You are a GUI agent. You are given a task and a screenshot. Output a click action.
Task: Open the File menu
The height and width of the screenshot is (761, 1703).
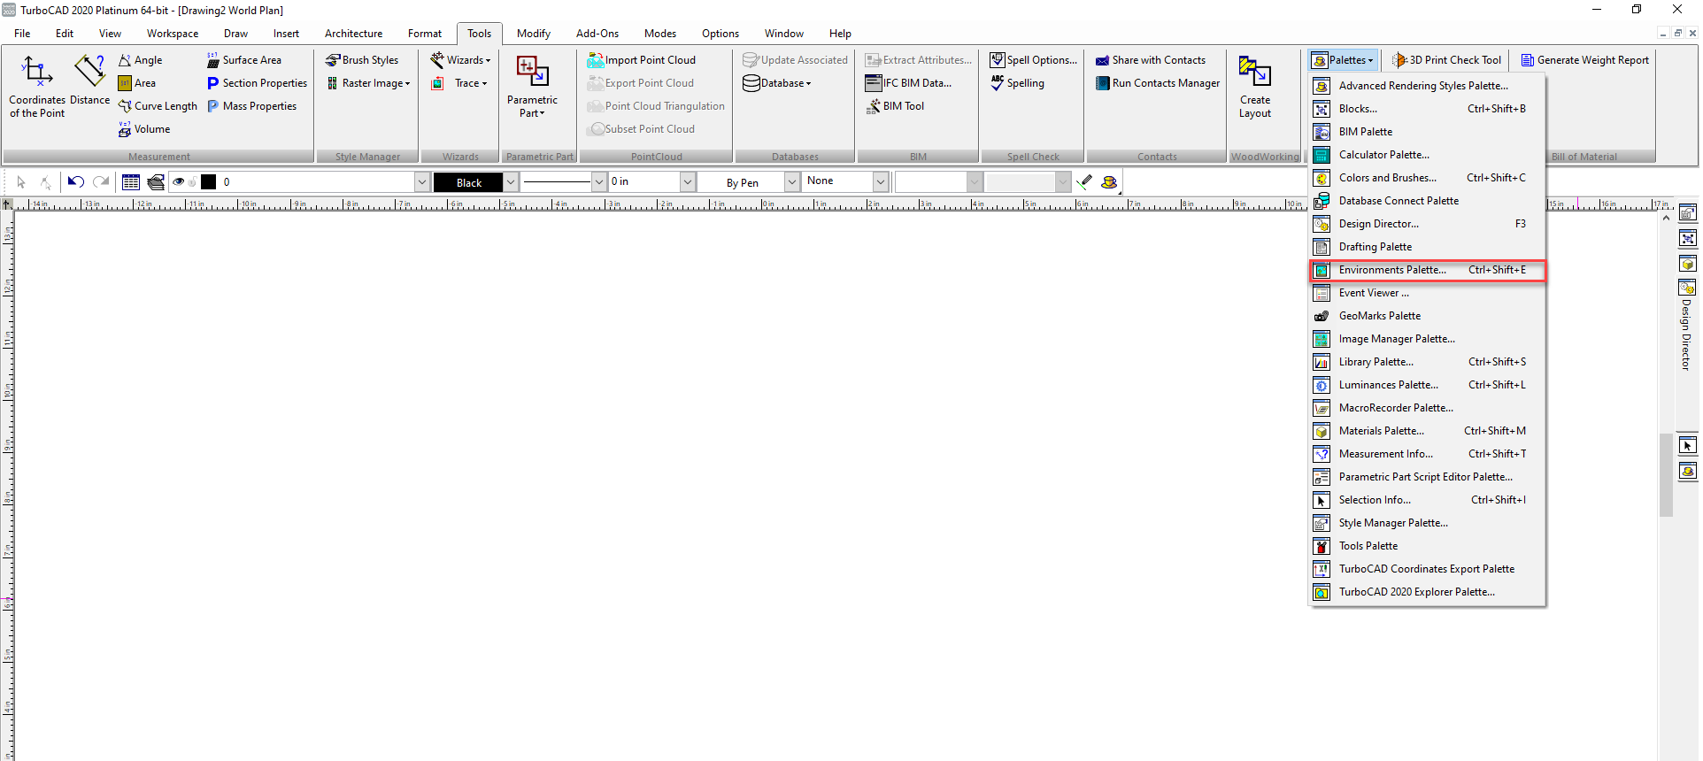[22, 34]
